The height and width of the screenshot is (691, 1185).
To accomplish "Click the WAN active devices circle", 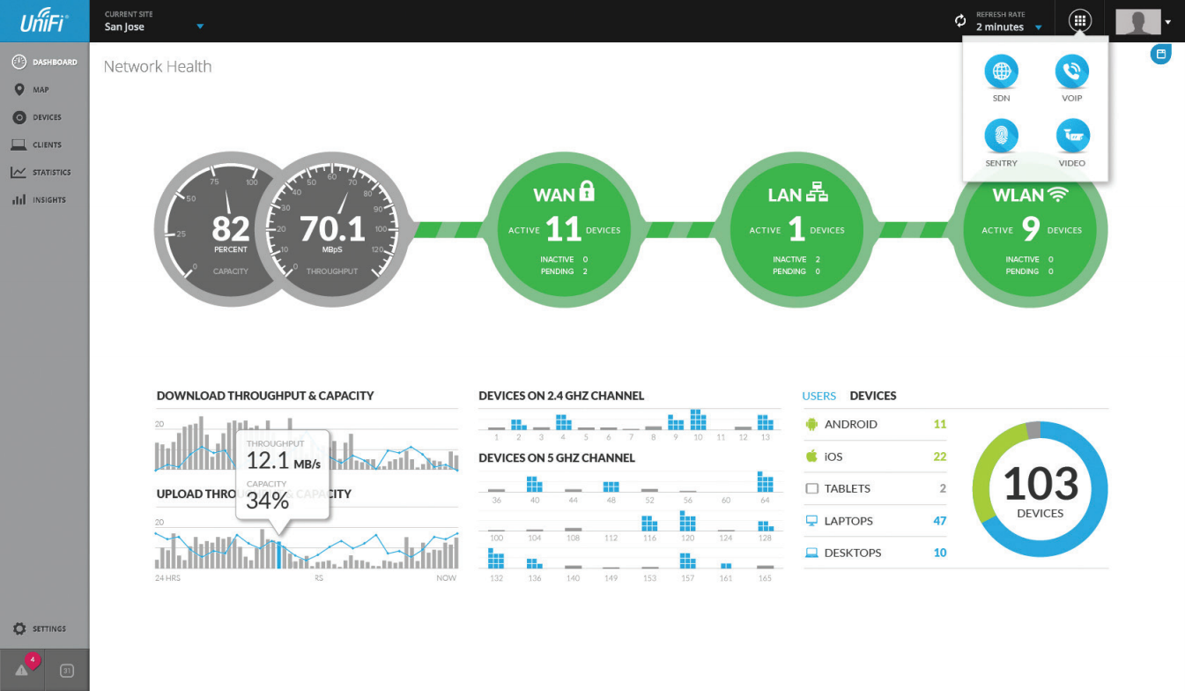I will pos(564,231).
